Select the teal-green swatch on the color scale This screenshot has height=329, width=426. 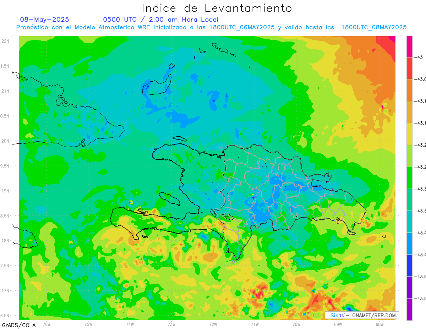point(409,200)
